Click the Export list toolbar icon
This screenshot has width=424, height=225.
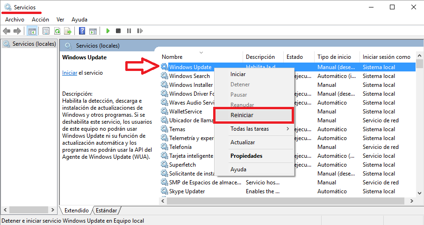click(68, 31)
